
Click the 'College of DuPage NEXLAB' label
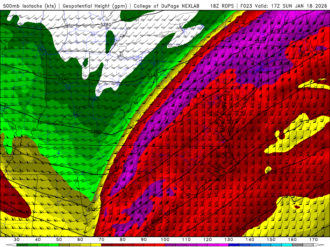pyautogui.click(x=167, y=6)
